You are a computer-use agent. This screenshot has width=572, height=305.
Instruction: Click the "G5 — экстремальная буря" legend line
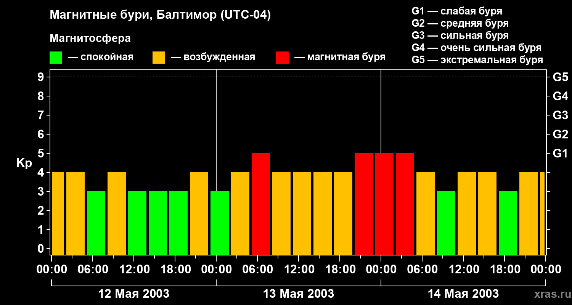pyautogui.click(x=477, y=60)
